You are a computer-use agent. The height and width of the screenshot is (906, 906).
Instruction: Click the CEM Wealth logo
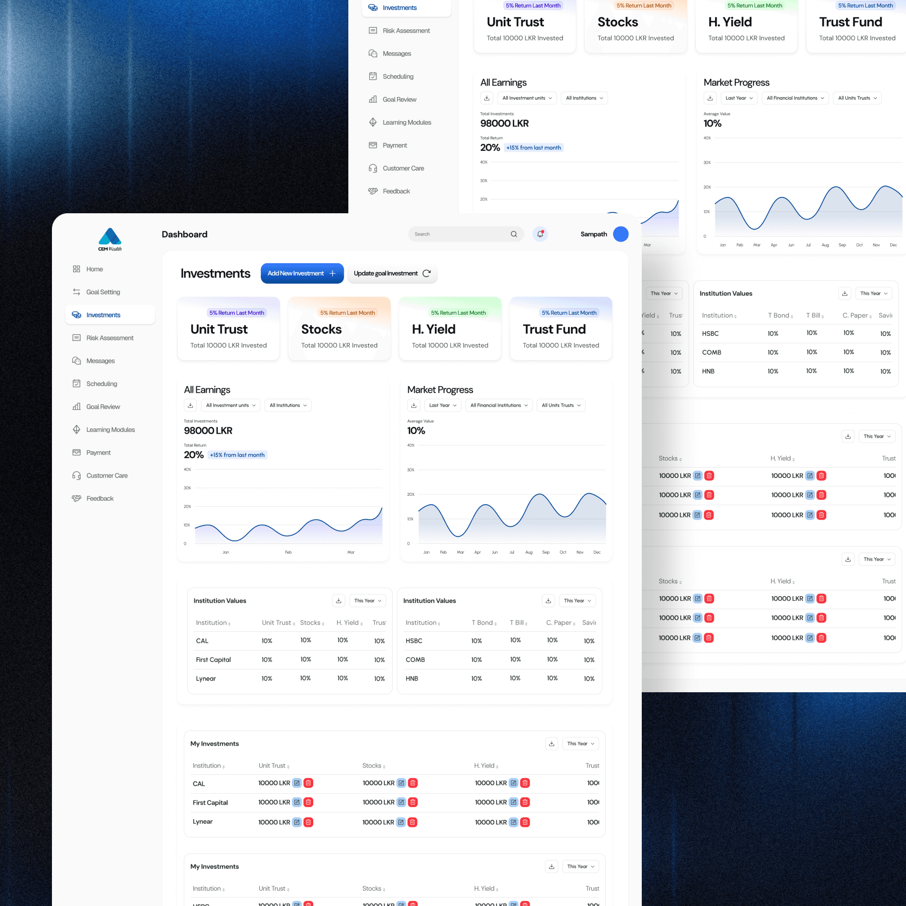click(x=110, y=239)
